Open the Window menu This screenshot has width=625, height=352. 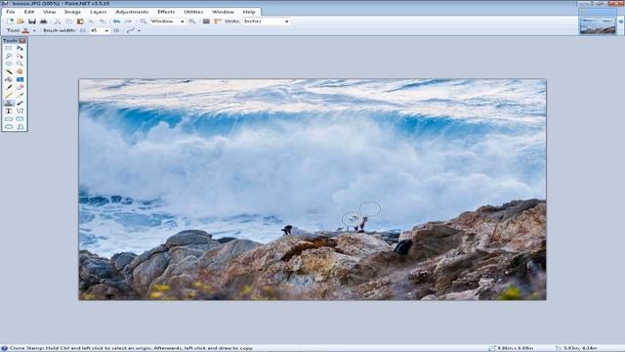223,12
